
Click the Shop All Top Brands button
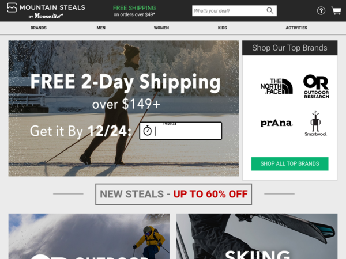coord(289,163)
